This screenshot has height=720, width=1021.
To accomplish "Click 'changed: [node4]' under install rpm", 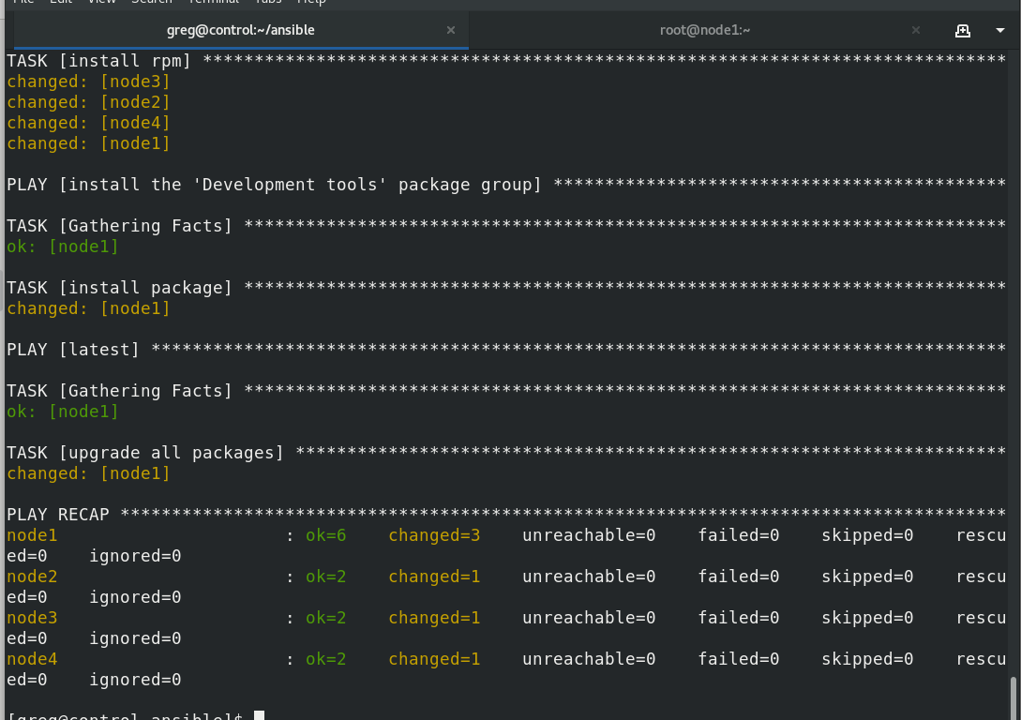I will (x=88, y=123).
